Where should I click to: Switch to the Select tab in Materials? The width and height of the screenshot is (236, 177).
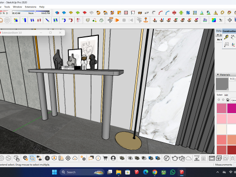coord(219,95)
